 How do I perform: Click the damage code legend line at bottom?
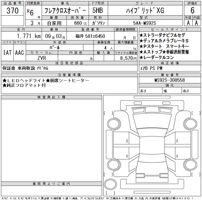[x=97, y=198]
